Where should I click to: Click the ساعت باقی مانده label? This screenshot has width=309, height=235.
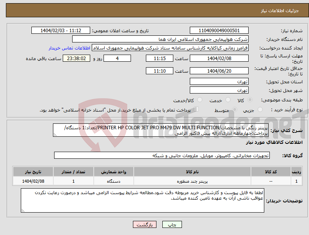click(44, 59)
